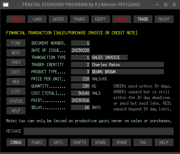
Task: Open the EQUPT tab
Action: click(x=100, y=19)
